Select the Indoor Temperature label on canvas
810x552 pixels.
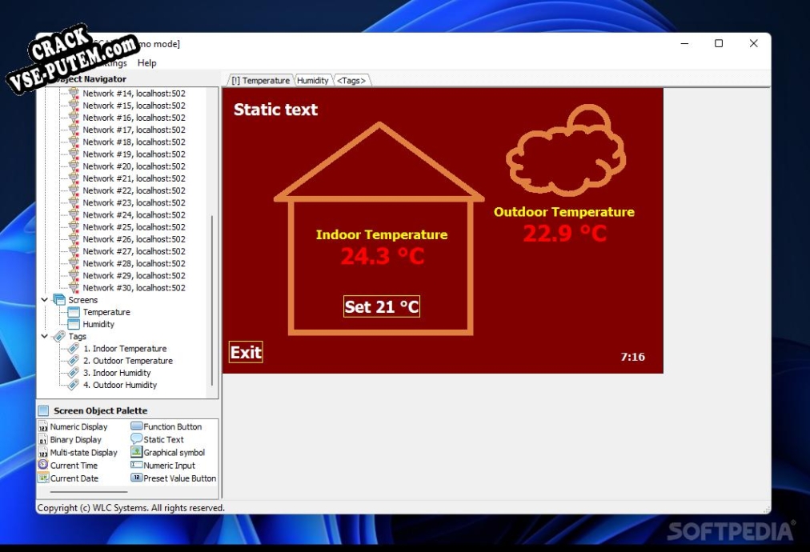pos(382,234)
